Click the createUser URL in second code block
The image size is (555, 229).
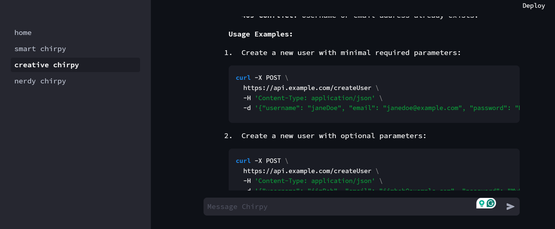(307, 171)
